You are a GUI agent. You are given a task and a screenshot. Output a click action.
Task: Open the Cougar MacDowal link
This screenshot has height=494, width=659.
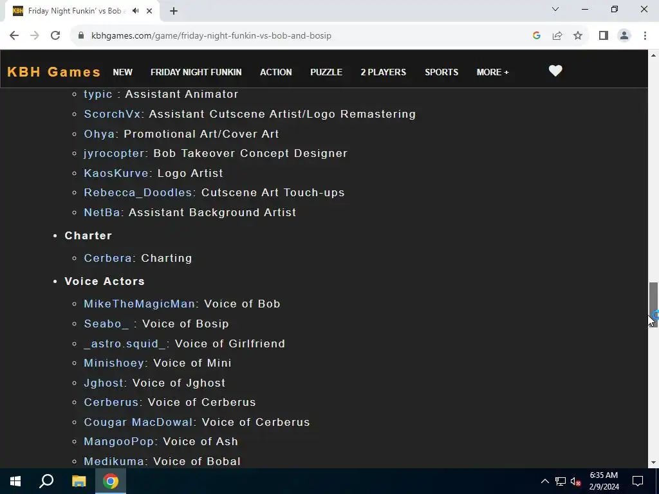coord(138,422)
